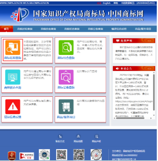Open the red warning-triangle 错误信息反馈 icon
Image resolution: width=158 pixels, height=161 pixels.
[x=13, y=107]
